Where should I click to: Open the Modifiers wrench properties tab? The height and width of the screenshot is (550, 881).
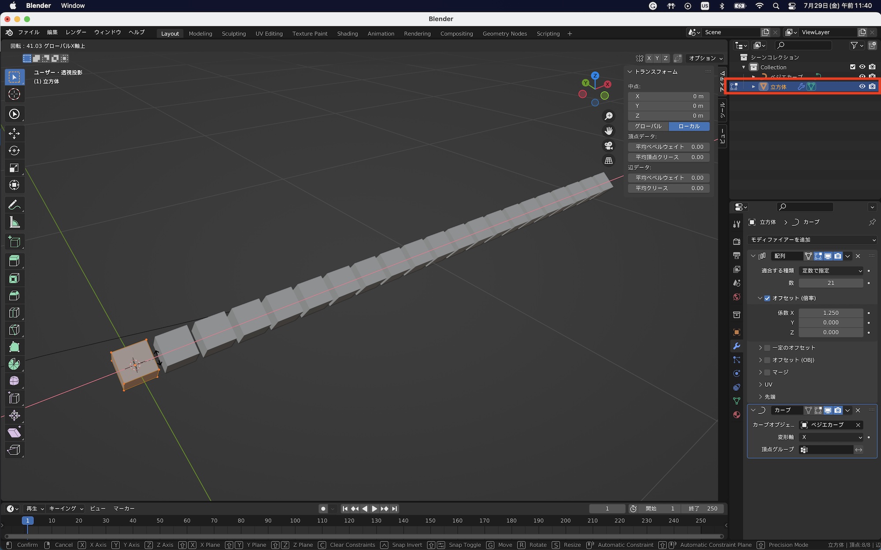[737, 346]
